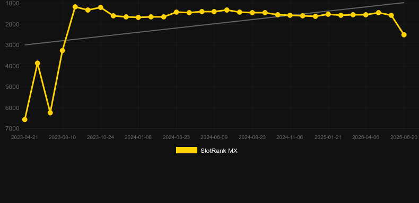Click the 2000 y-axis label
Screen dimensions: 419x203
(12, 24)
